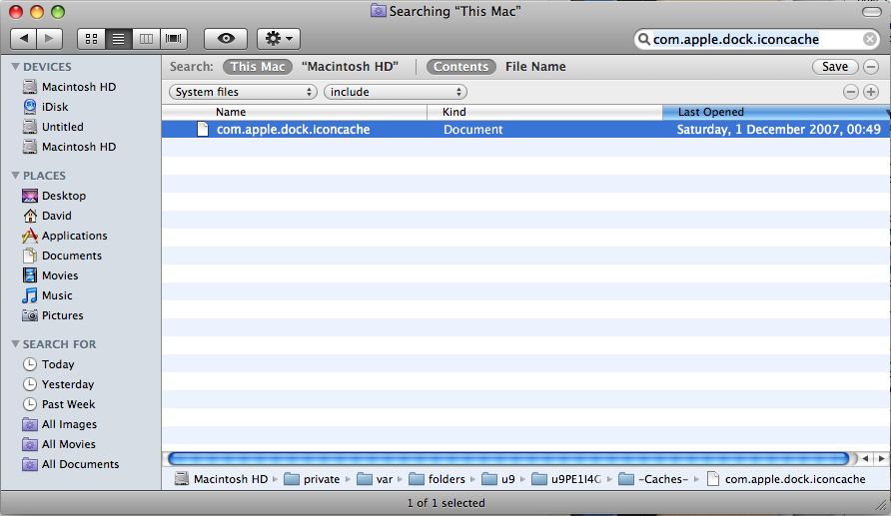Click u9PE1I4C folder in the path bar
The width and height of the screenshot is (891, 516).
tap(566, 479)
